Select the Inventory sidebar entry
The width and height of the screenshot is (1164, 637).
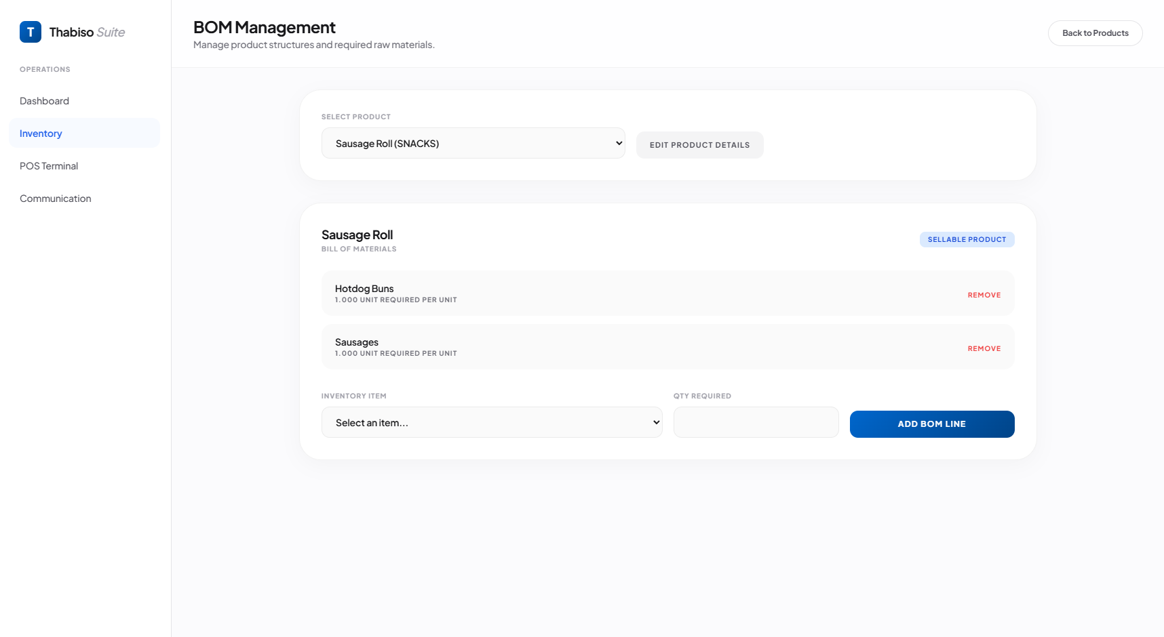coord(41,133)
